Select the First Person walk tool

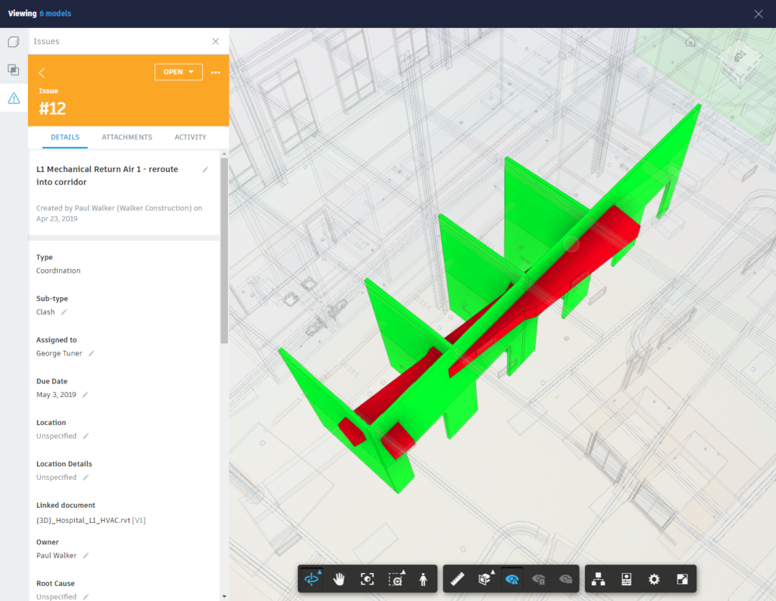click(x=423, y=579)
